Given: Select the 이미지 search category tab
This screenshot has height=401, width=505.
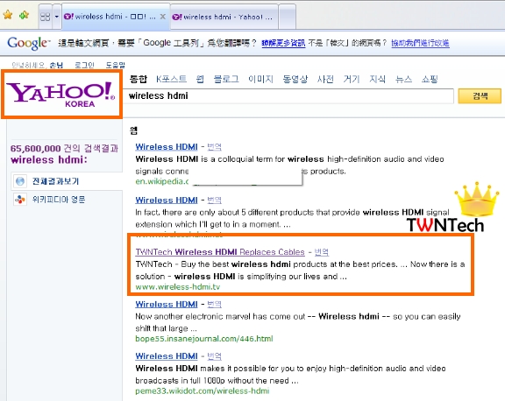Looking at the screenshot, I should (x=260, y=79).
